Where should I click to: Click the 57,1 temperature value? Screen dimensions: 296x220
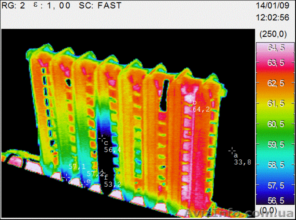[x=77, y=167]
